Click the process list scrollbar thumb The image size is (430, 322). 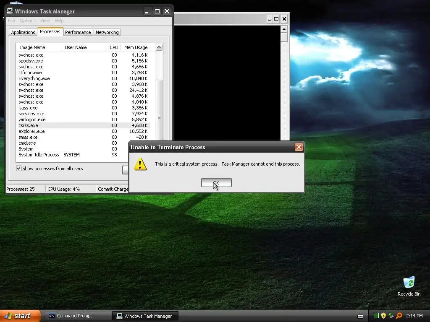(159, 110)
